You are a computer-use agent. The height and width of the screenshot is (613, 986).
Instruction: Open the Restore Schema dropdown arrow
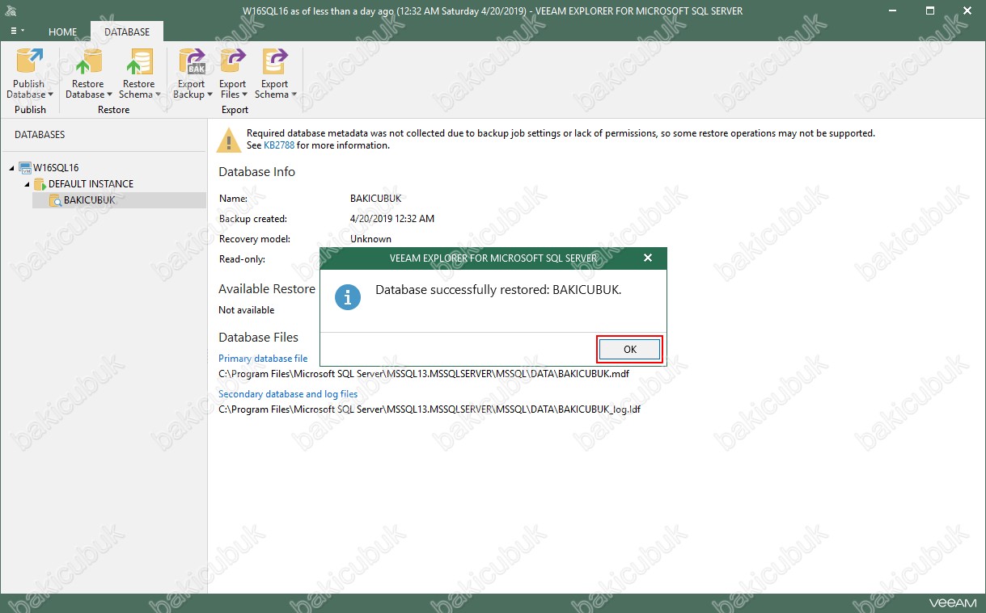tap(158, 94)
